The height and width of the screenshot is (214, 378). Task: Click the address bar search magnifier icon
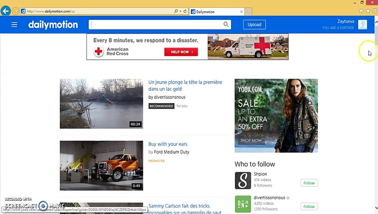(176, 11)
